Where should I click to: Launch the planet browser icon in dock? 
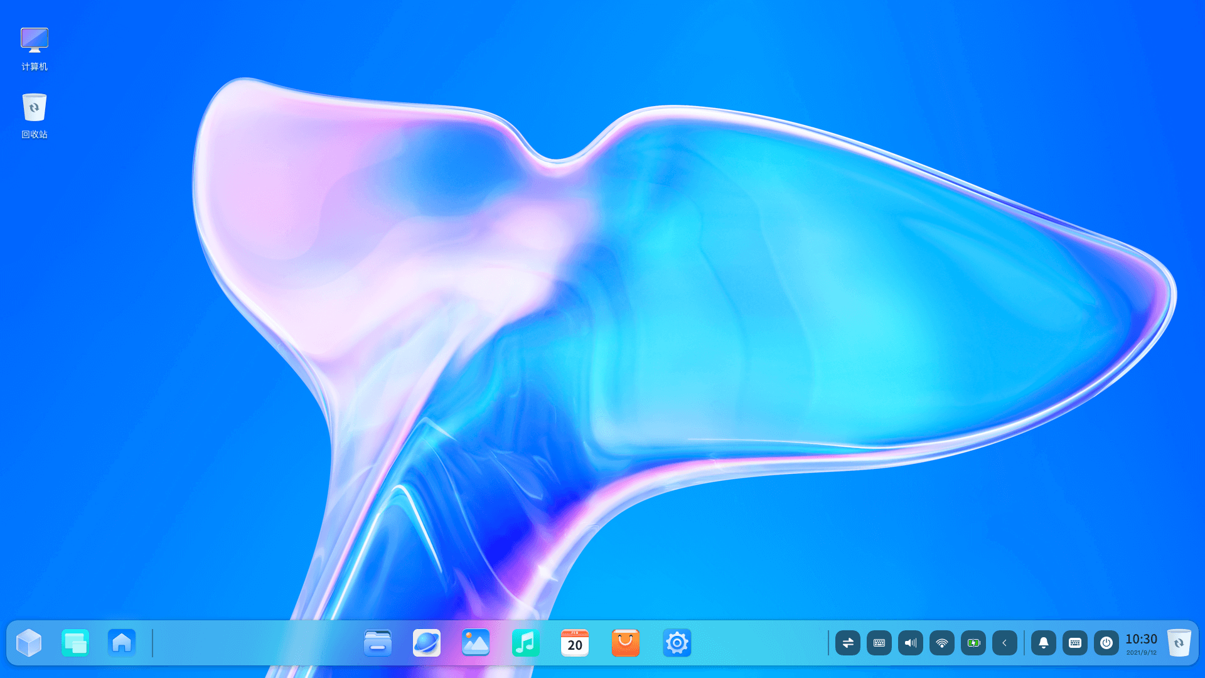pyautogui.click(x=427, y=643)
